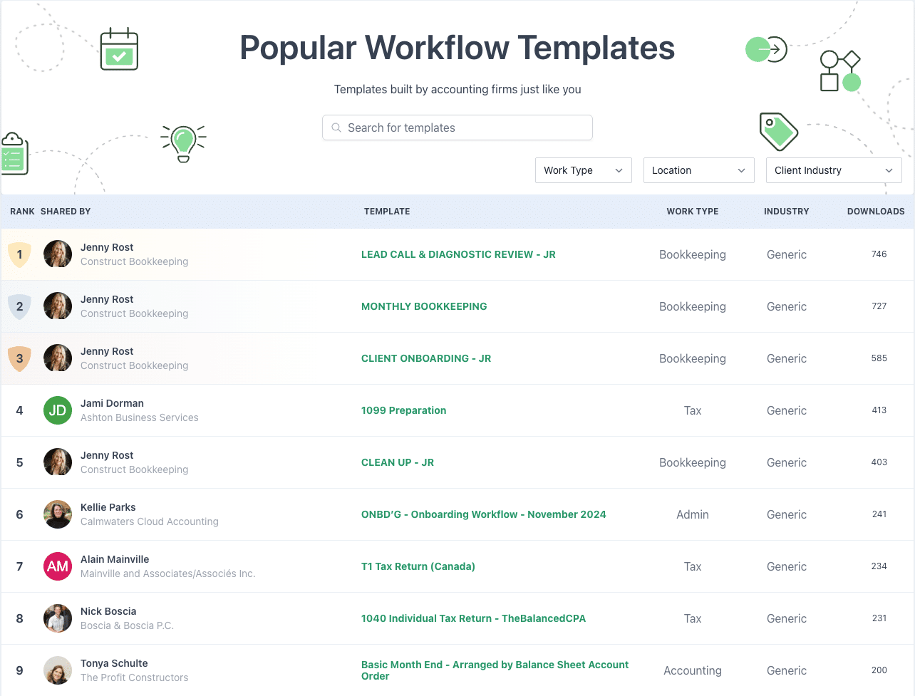915x696 pixels.
Task: Click the clipboard icon on the left edge
Action: click(14, 152)
